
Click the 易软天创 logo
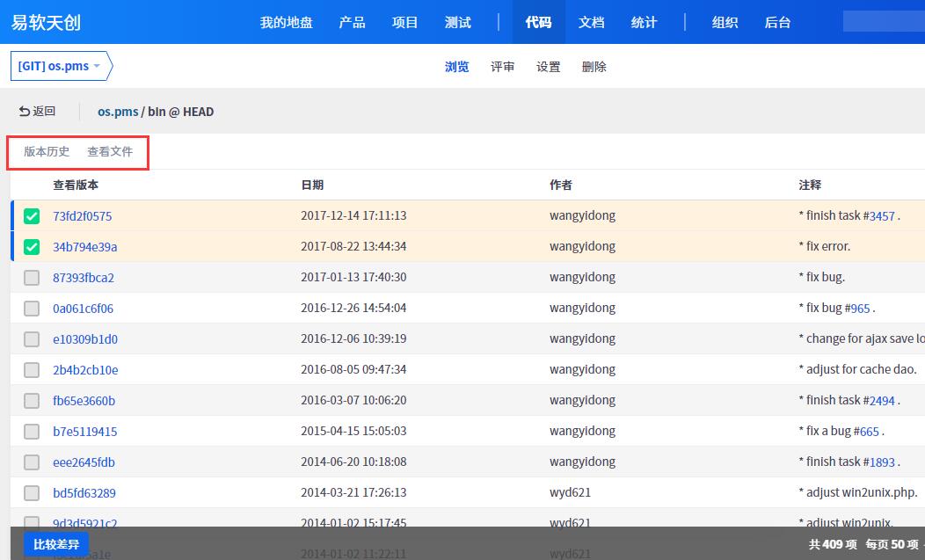coord(46,22)
